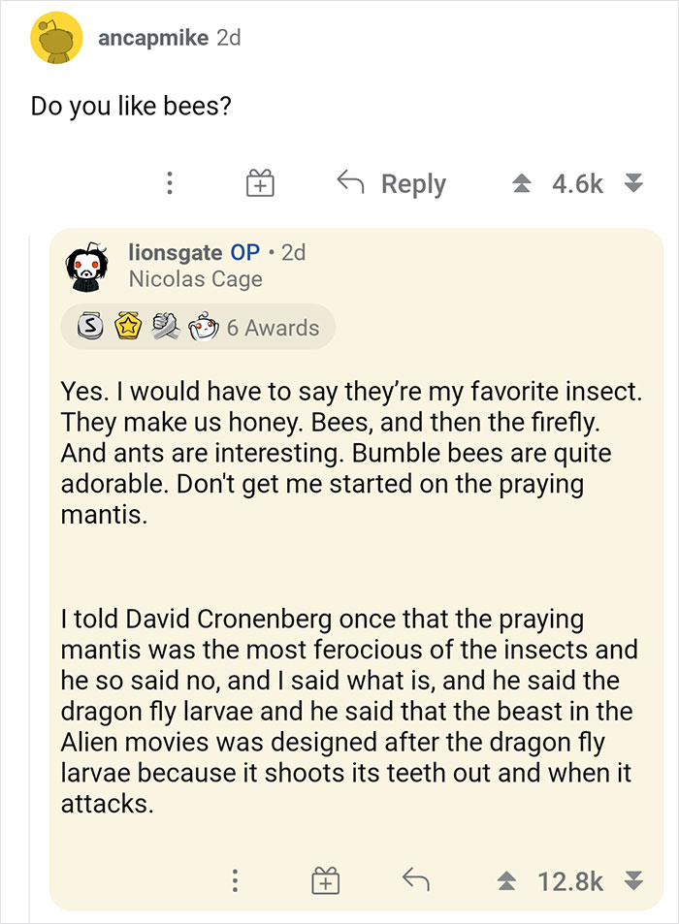Screen dimensions: 679x924
Task: Open the three-dot menu on ancapmike's comment
Action: [170, 182]
